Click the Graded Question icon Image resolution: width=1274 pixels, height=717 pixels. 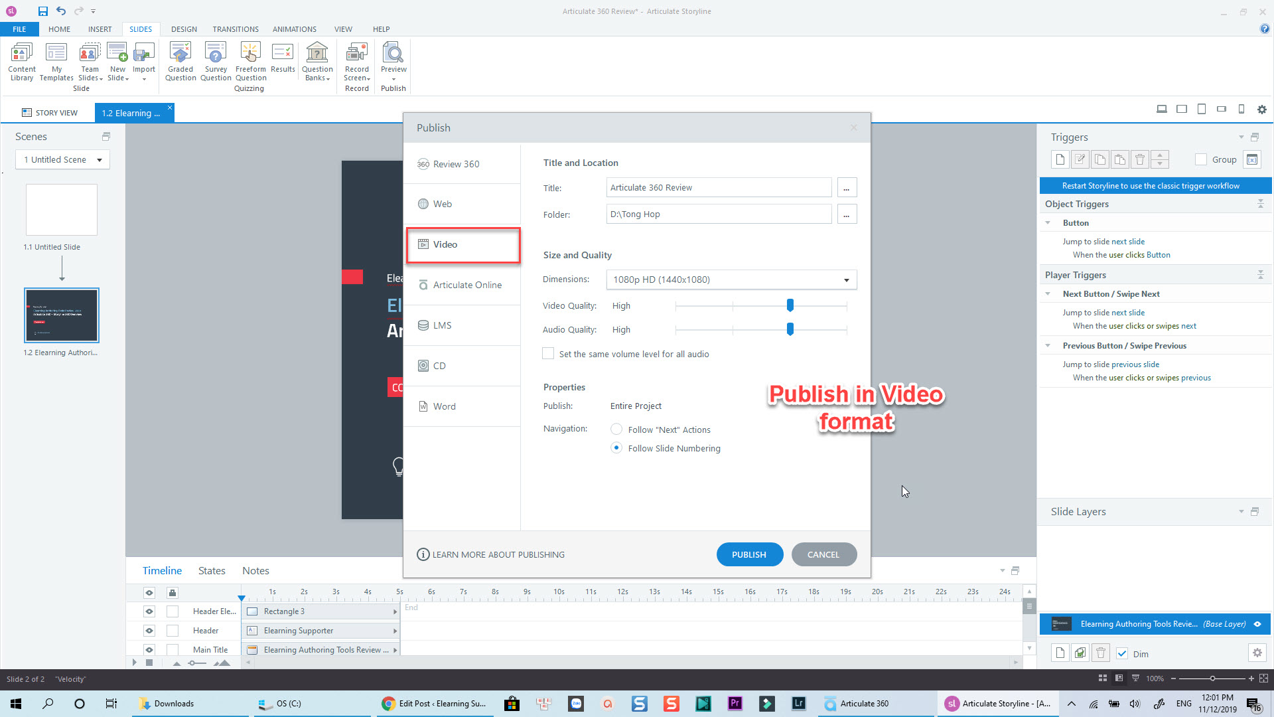[x=180, y=60]
